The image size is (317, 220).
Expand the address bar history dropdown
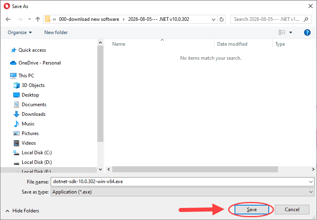point(213,19)
